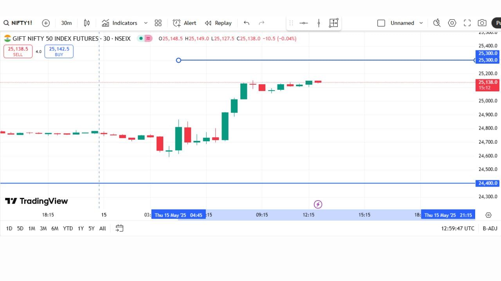
Task: Undo the last chart action
Action: coord(246,23)
